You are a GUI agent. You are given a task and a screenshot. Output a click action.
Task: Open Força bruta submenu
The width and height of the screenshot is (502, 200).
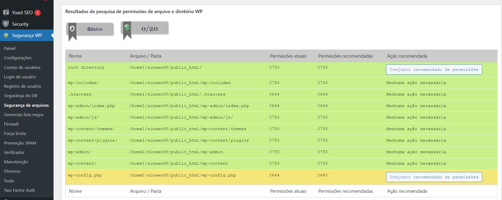point(15,133)
